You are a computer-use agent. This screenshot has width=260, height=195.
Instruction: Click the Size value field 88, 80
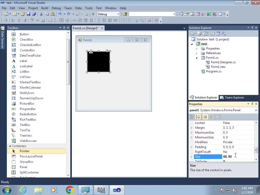238,156
